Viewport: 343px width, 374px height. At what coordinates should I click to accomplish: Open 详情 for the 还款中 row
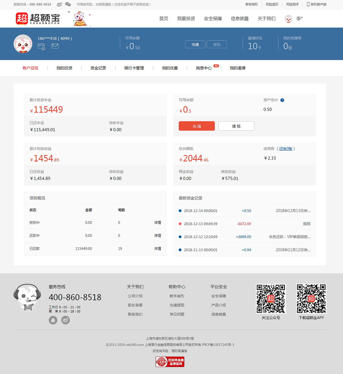[158, 236]
